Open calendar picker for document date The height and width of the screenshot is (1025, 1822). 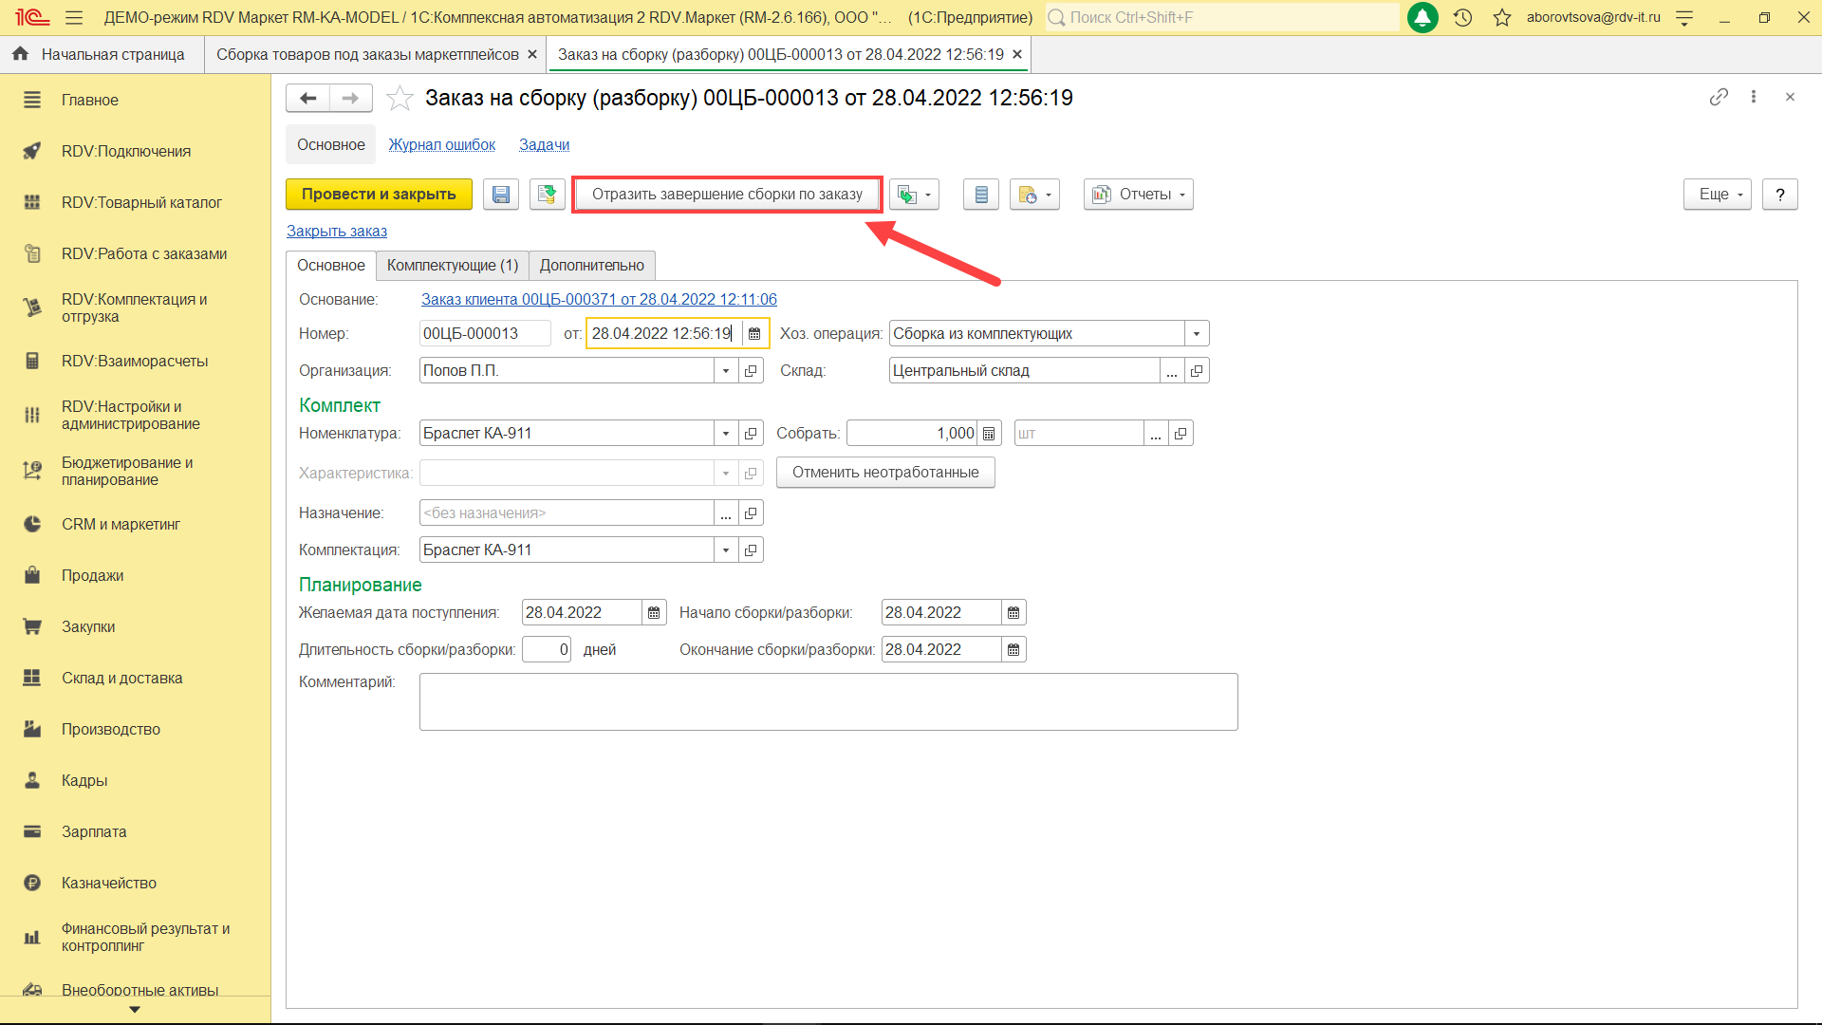pyautogui.click(x=754, y=334)
